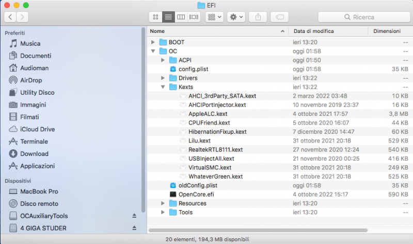Select the Resources folder row
Viewport: 413px width, 244px height.
[280, 203]
